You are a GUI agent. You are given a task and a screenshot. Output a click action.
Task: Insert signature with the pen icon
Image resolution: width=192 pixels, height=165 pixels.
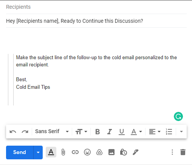coord(136,152)
